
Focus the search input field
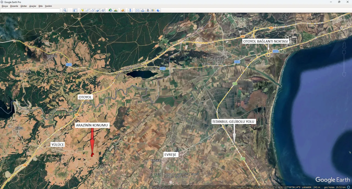[30, 10]
